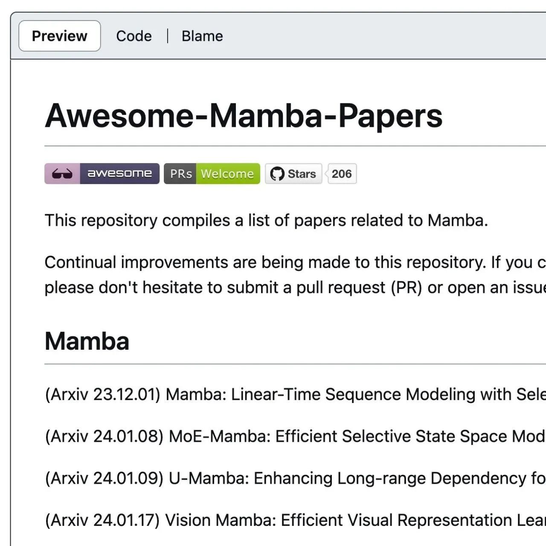Click the Mamba section heading
This screenshot has height=546, width=546.
click(x=87, y=341)
